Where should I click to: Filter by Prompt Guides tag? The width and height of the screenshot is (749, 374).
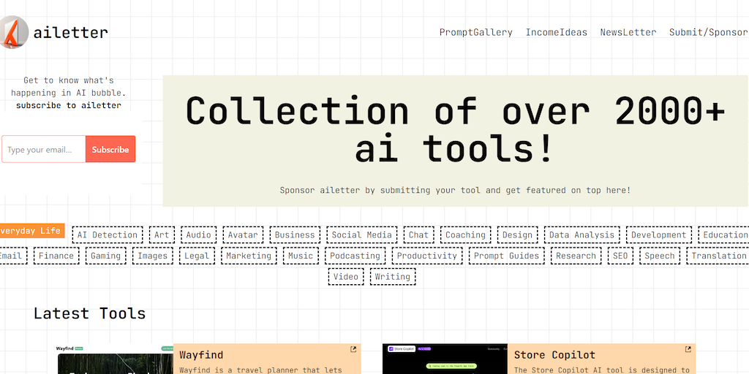pyautogui.click(x=506, y=256)
